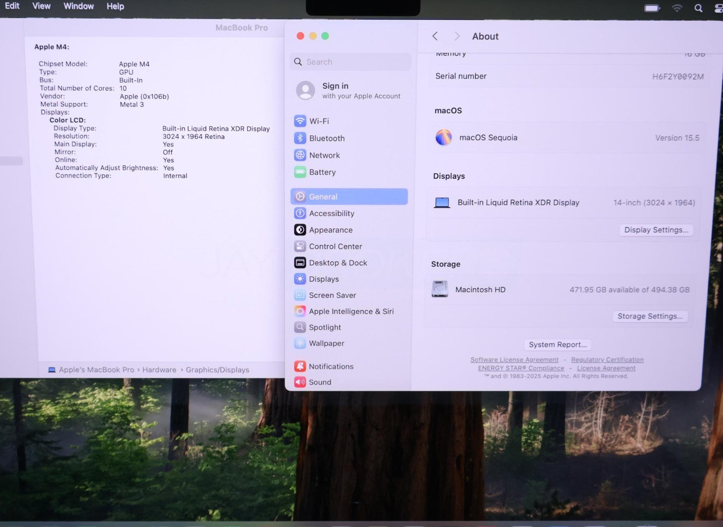Image resolution: width=723 pixels, height=527 pixels.
Task: Select the Bluetooth sidebar icon
Action: (x=300, y=138)
